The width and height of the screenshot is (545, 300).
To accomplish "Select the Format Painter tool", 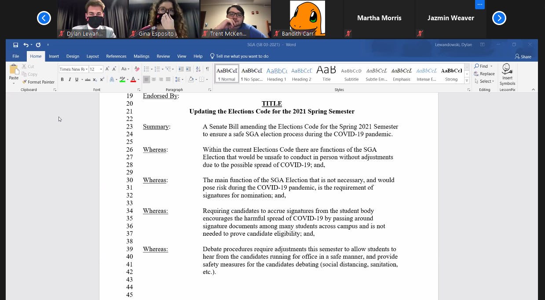I will pos(38,82).
